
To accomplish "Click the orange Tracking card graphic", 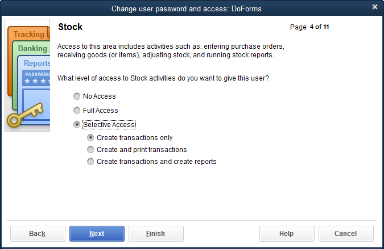I will tap(28, 35).
